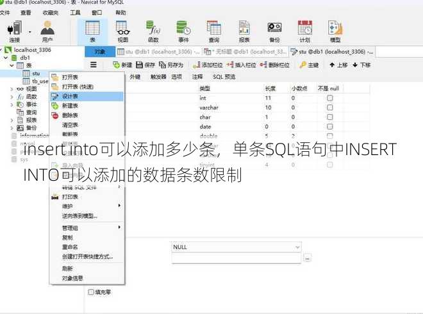The height and width of the screenshot is (314, 423).
Task: Click the hamburger menu icon in designer toolbar
Action: pos(94,65)
